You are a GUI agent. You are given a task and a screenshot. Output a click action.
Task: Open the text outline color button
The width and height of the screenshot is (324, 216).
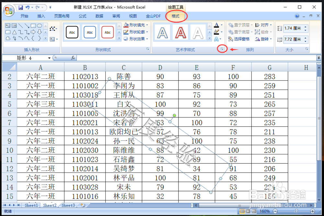tap(216, 32)
